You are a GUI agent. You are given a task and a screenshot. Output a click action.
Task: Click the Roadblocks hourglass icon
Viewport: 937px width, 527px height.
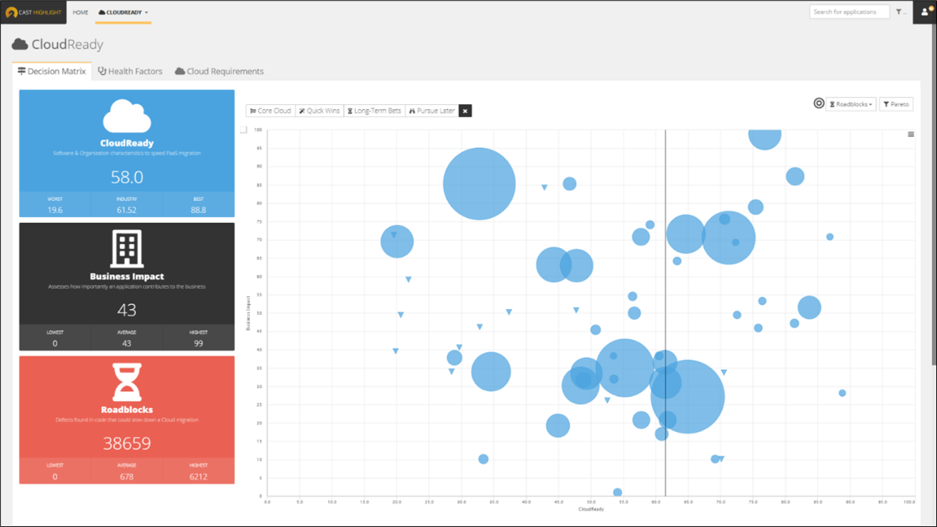tap(127, 382)
